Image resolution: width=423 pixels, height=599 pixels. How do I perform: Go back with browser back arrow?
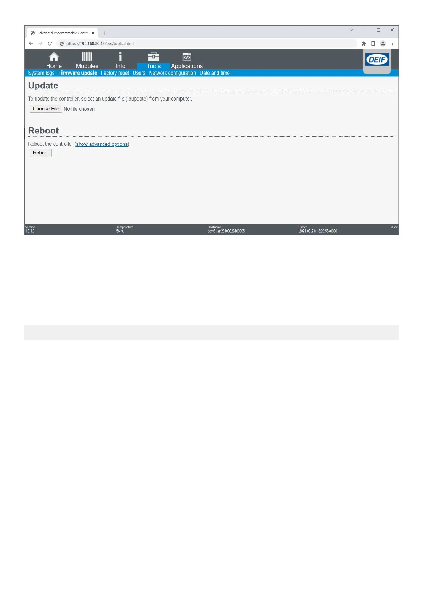click(31, 43)
